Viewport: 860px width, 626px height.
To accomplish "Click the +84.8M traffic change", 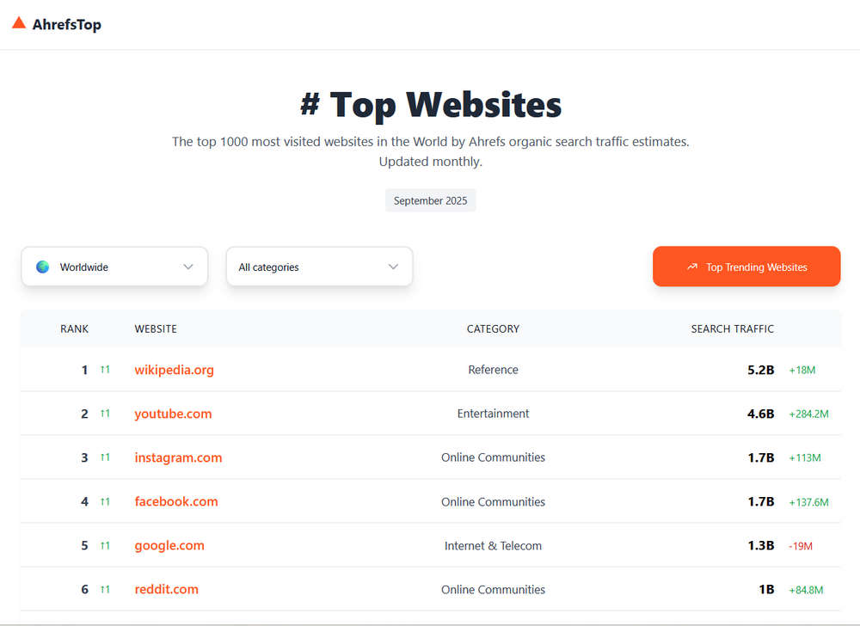I will [806, 590].
